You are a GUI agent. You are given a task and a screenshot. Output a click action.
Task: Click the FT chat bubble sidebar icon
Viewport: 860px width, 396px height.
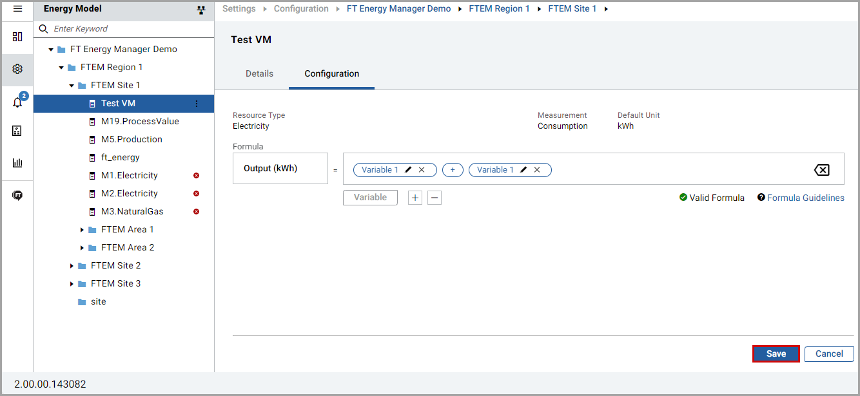pos(17,195)
